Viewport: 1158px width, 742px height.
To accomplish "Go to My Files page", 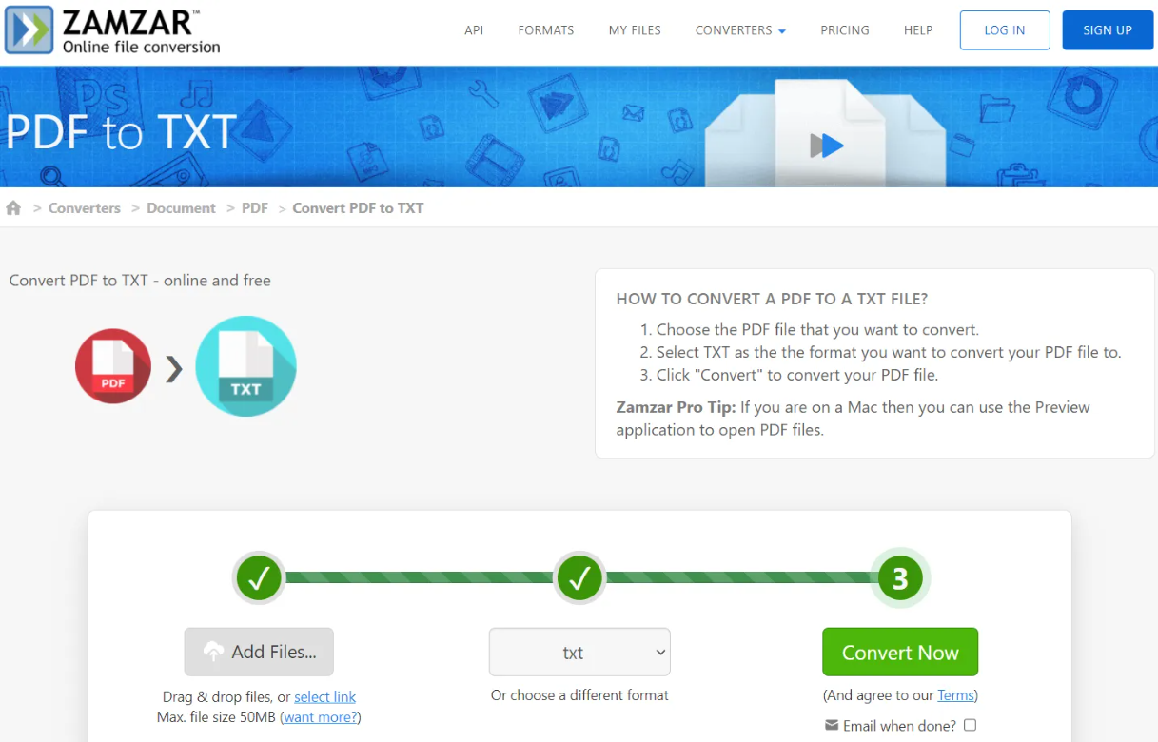I will pos(635,30).
